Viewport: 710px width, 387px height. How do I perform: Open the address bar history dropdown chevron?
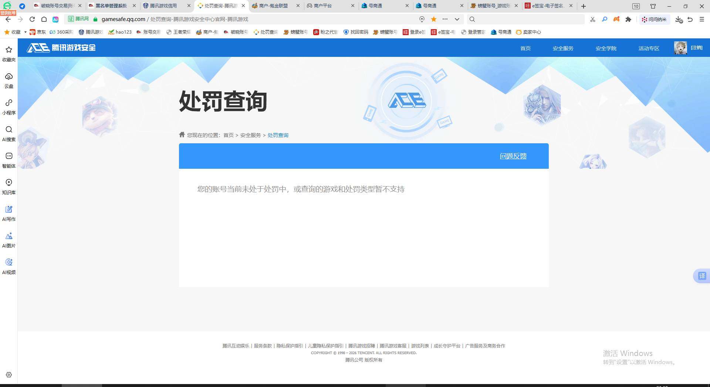click(457, 19)
